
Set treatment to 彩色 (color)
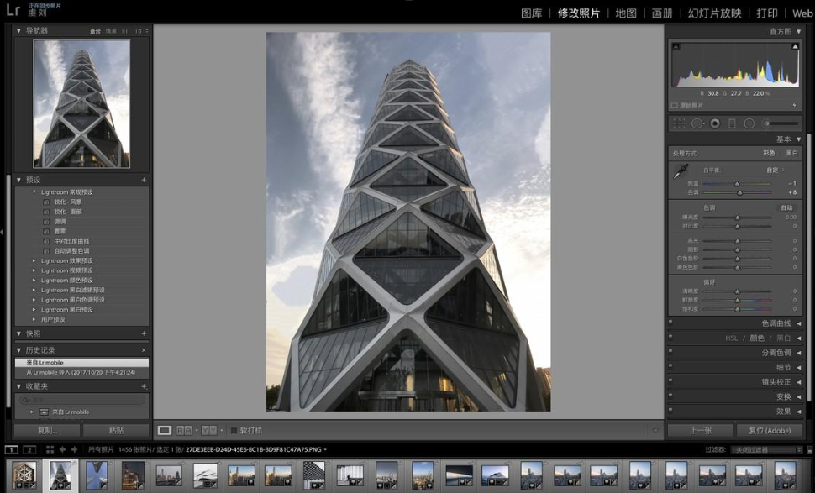769,153
